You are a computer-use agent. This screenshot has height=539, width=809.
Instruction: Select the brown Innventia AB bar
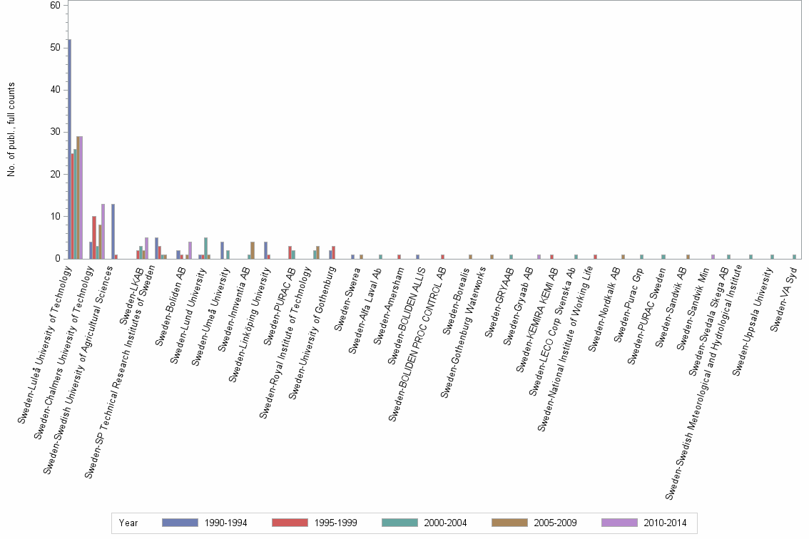[252, 251]
